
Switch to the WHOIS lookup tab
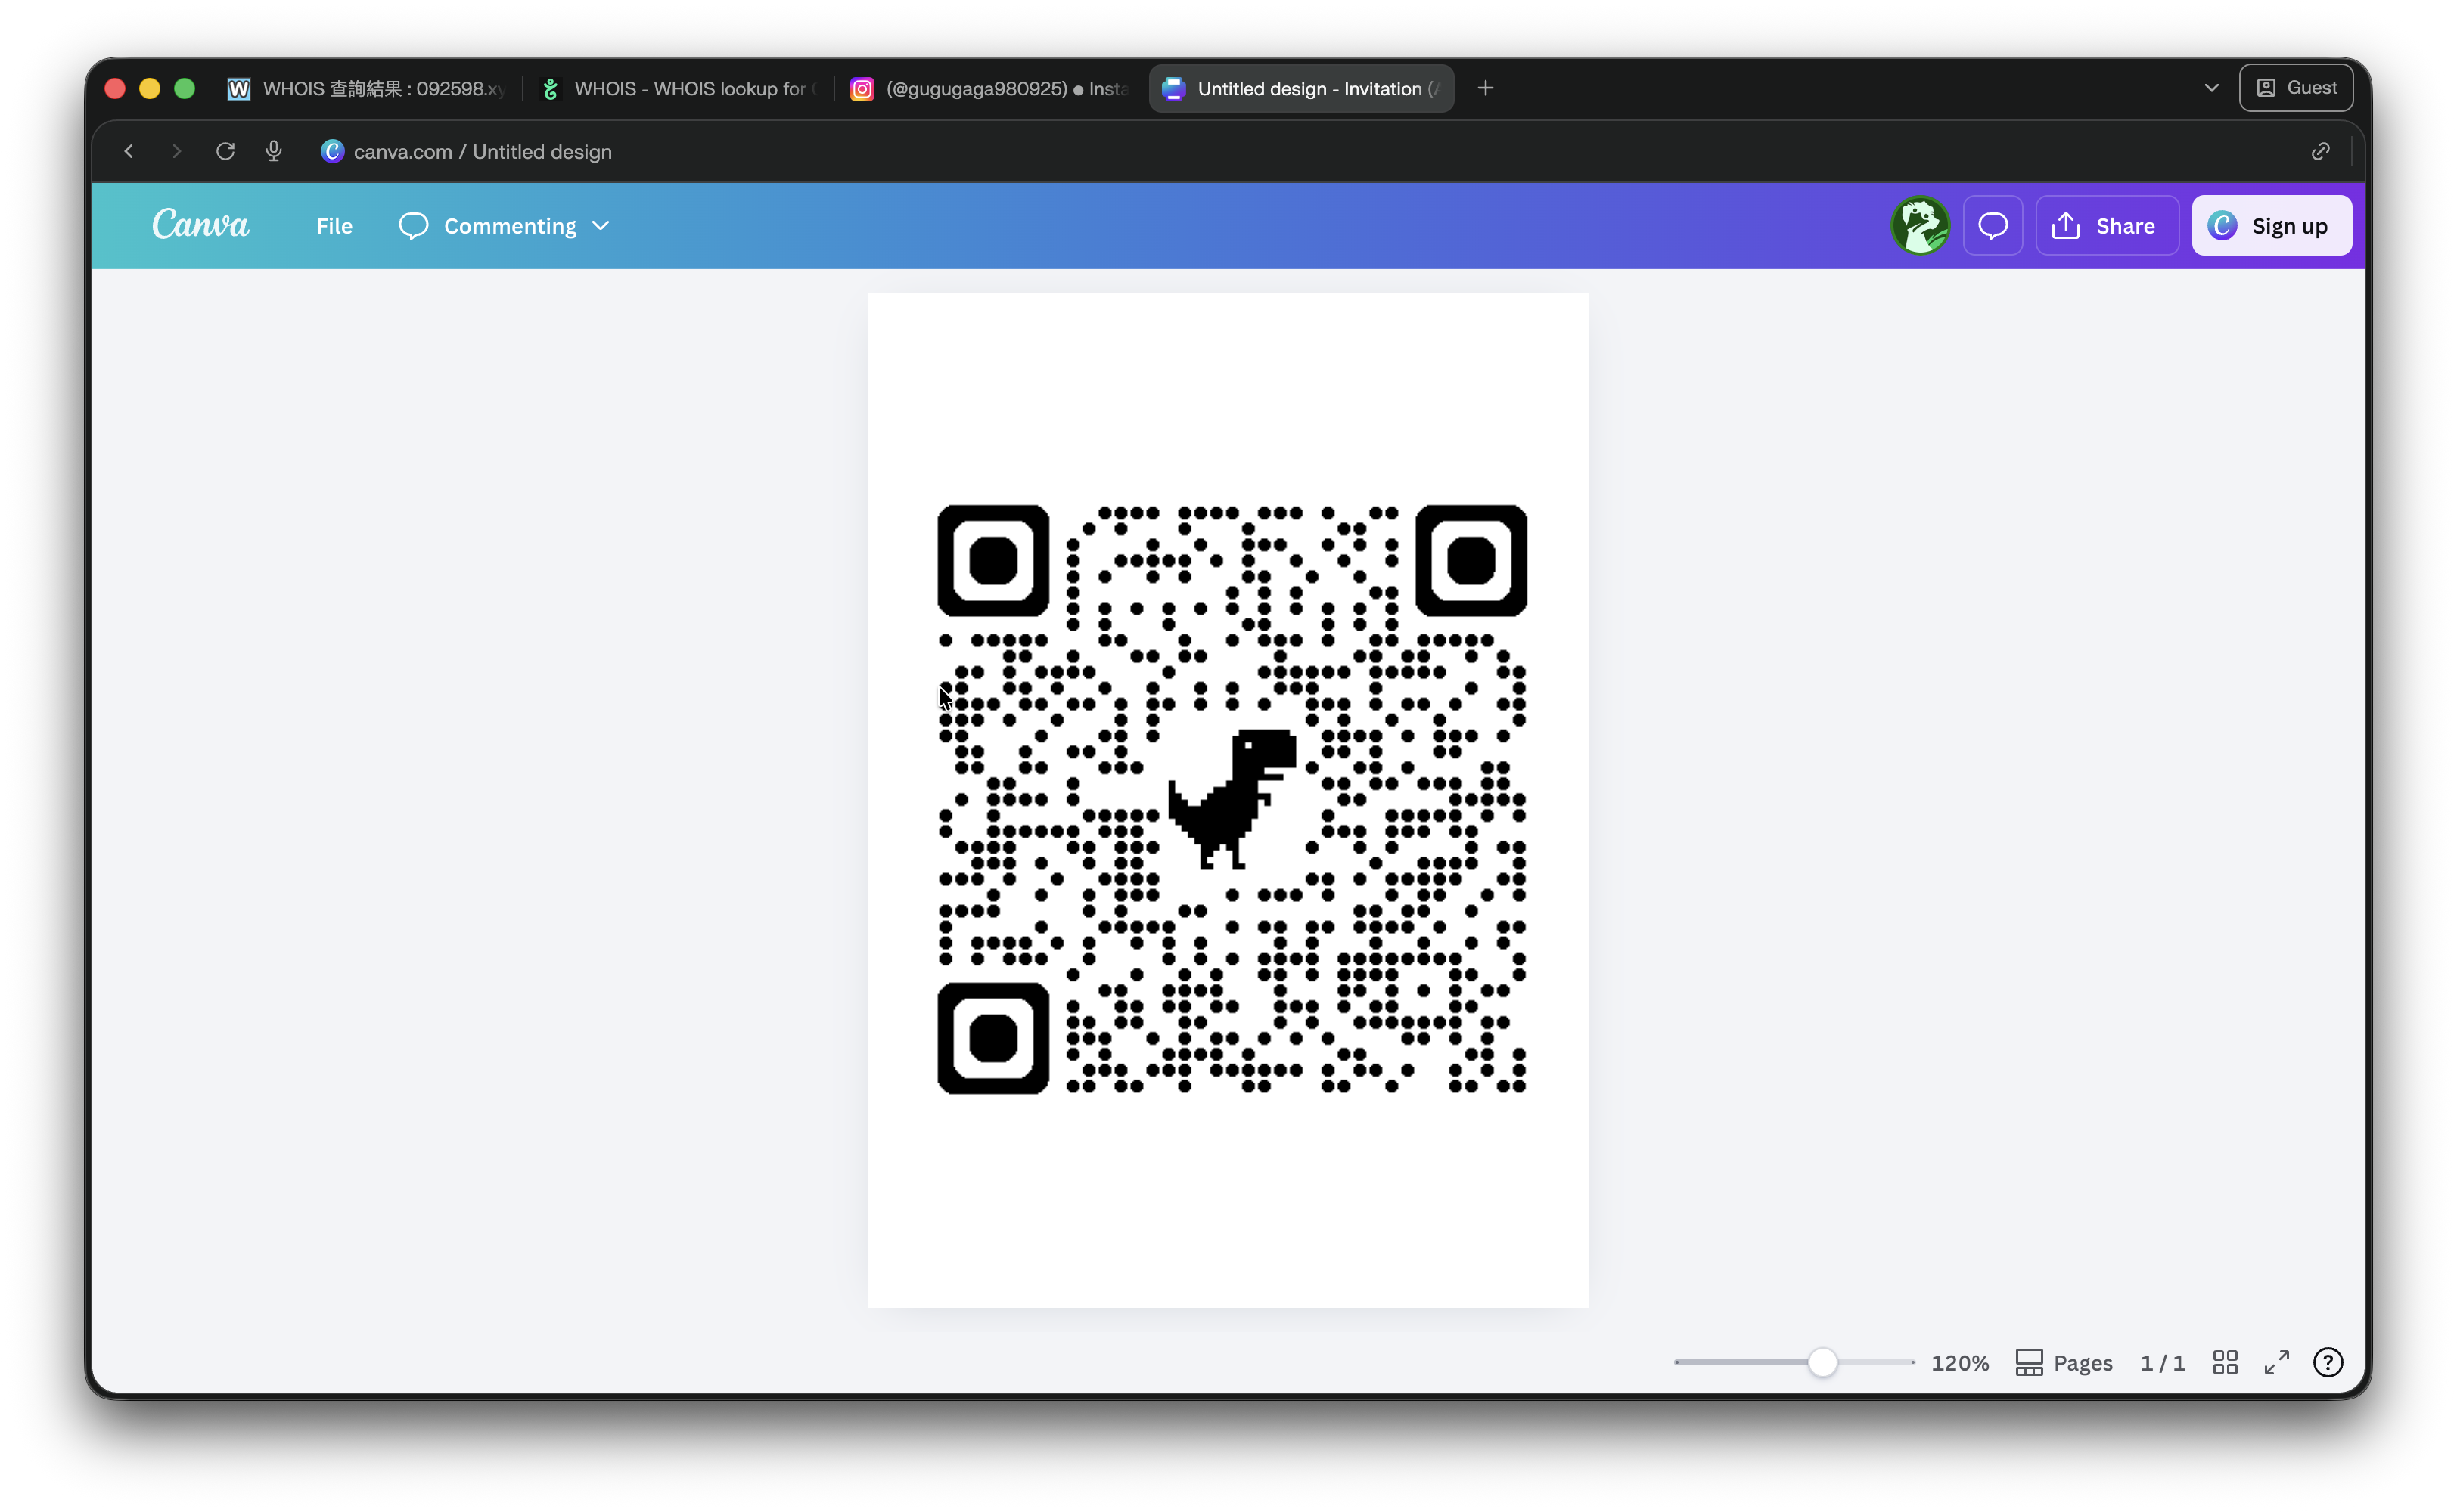680,88
